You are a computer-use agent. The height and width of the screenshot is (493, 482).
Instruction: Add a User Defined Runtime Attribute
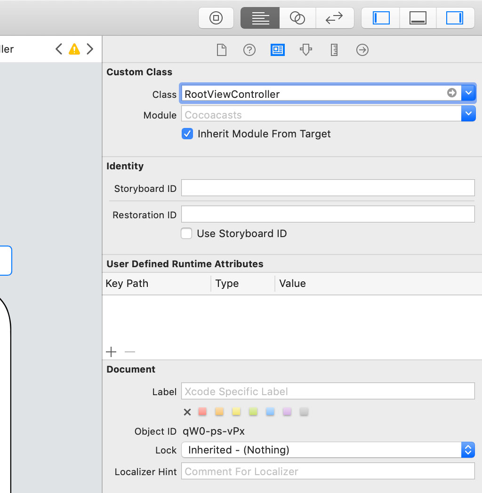pyautogui.click(x=111, y=352)
